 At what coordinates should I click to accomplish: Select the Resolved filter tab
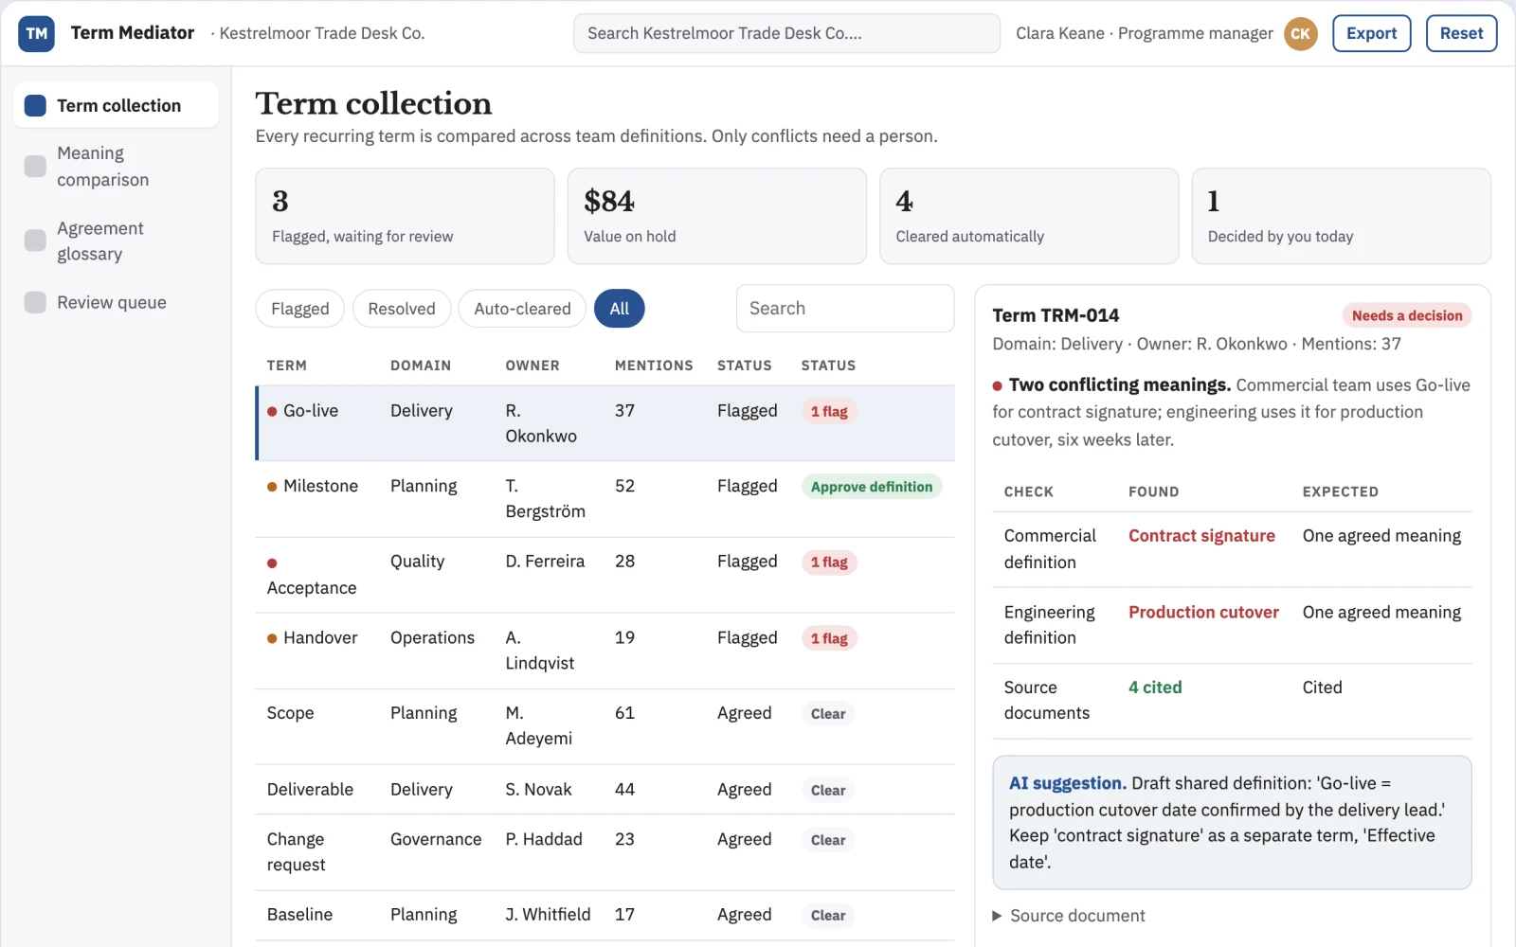[x=402, y=309]
